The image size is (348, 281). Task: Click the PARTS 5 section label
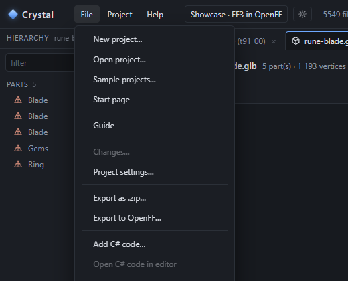tap(21, 84)
